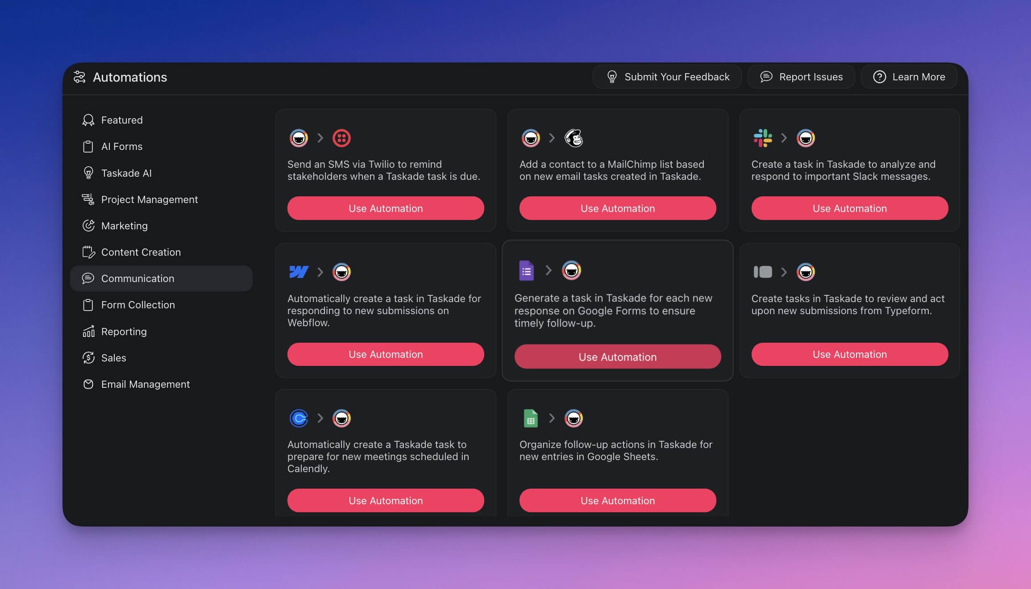The height and width of the screenshot is (589, 1031).
Task: Select the Marketing sidebar icon
Action: pyautogui.click(x=88, y=226)
